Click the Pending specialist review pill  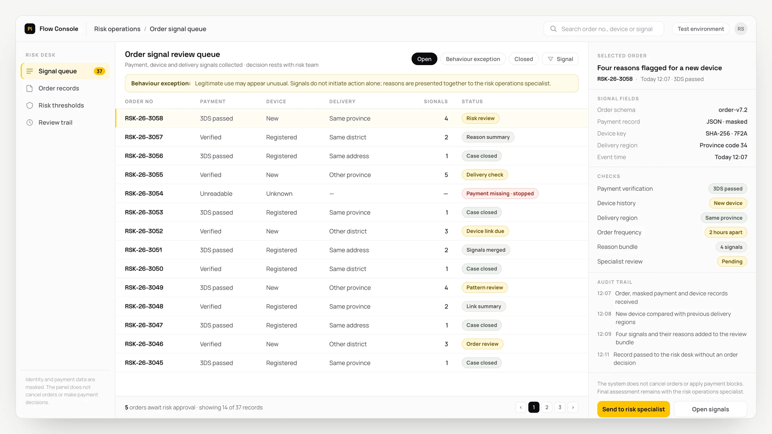(732, 261)
